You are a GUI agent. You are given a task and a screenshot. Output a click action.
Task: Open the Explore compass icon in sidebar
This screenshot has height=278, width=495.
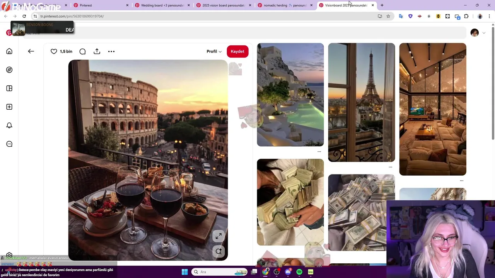(x=9, y=70)
